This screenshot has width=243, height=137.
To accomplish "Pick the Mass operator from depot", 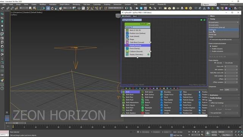I will point(185,92).
